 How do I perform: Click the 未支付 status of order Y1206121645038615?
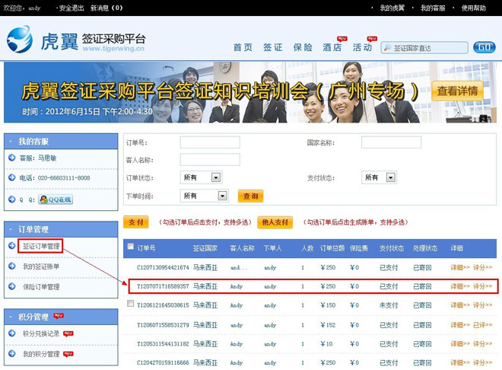point(389,305)
